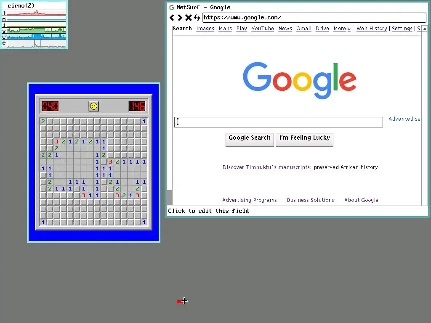Click the scroll-up arrow in NetSurf page
The width and height of the screenshot is (431, 323).
[x=425, y=29]
